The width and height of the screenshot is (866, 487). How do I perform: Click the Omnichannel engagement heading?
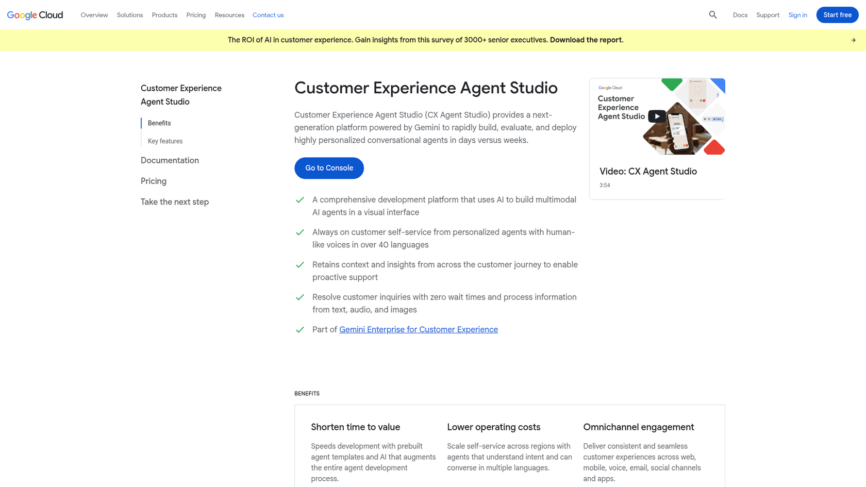(639, 427)
